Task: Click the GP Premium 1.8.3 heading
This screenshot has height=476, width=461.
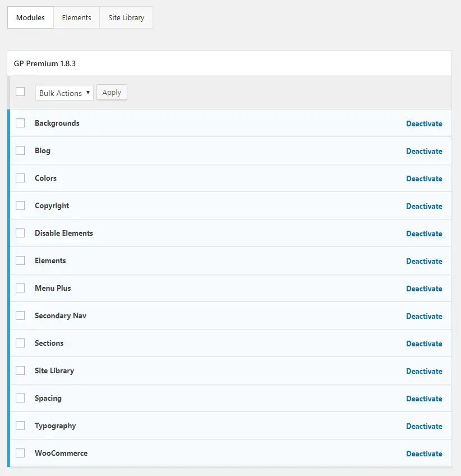Action: click(x=44, y=63)
